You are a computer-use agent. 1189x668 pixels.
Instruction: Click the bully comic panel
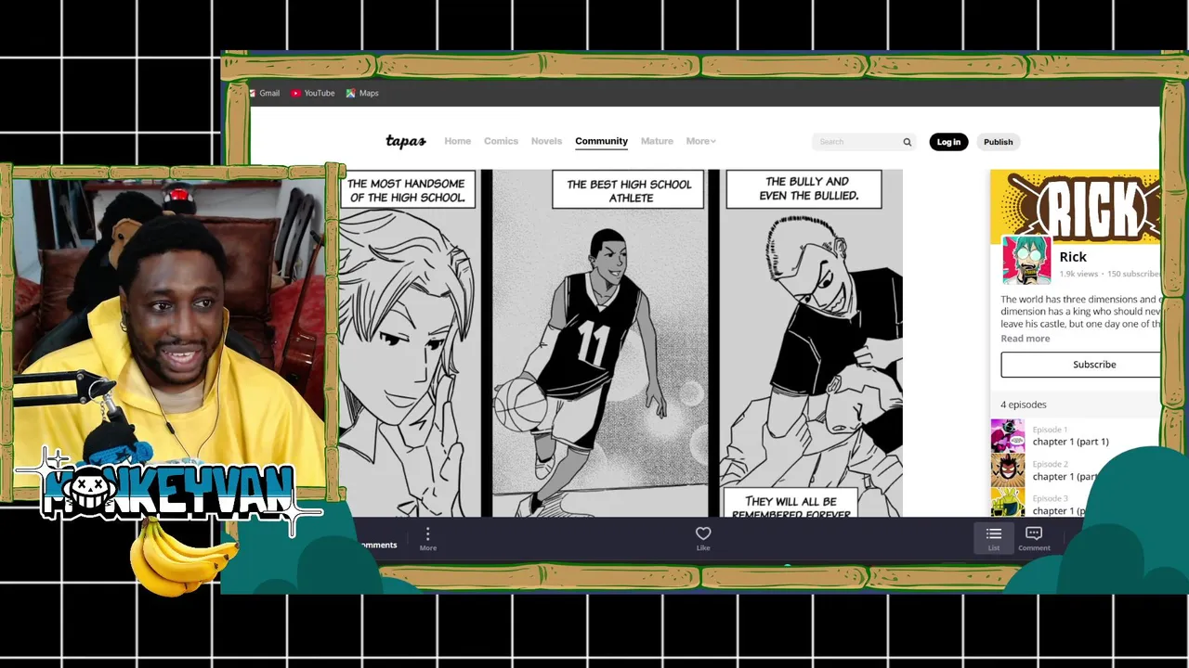(811, 343)
